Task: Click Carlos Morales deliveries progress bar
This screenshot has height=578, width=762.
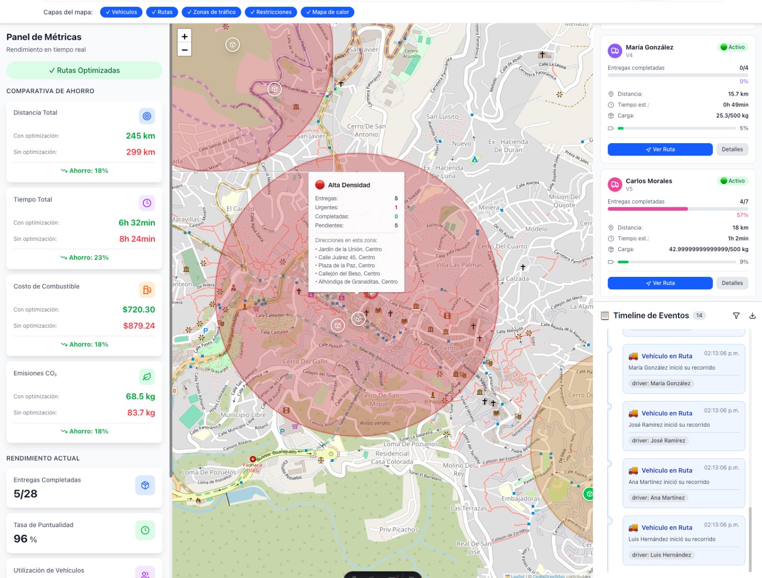Action: point(677,209)
